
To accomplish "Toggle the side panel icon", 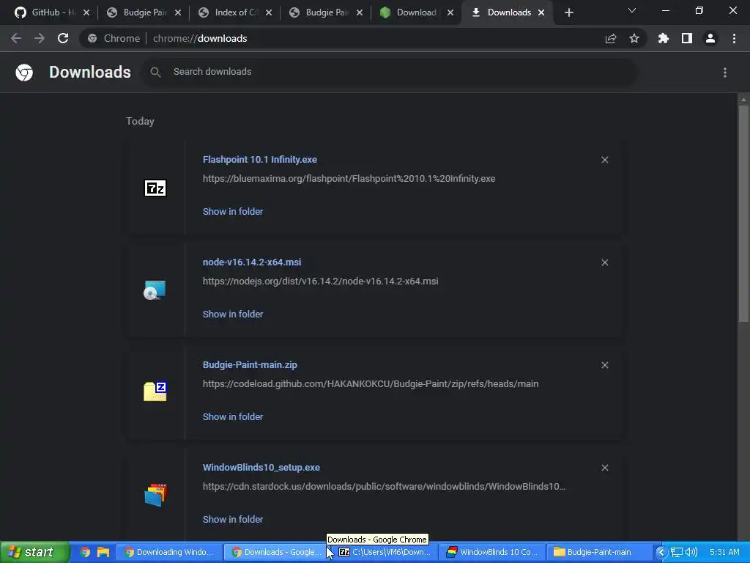I will (686, 38).
